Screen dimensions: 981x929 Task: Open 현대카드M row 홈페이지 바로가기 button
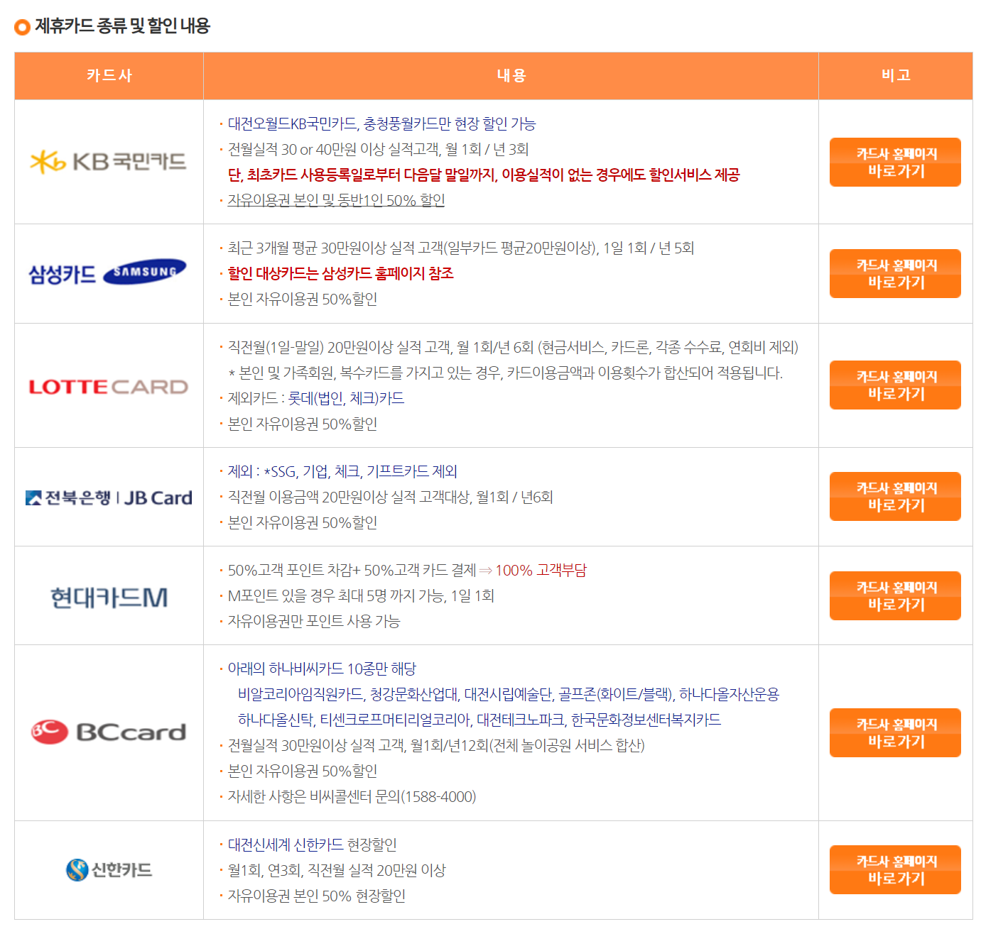click(x=895, y=595)
